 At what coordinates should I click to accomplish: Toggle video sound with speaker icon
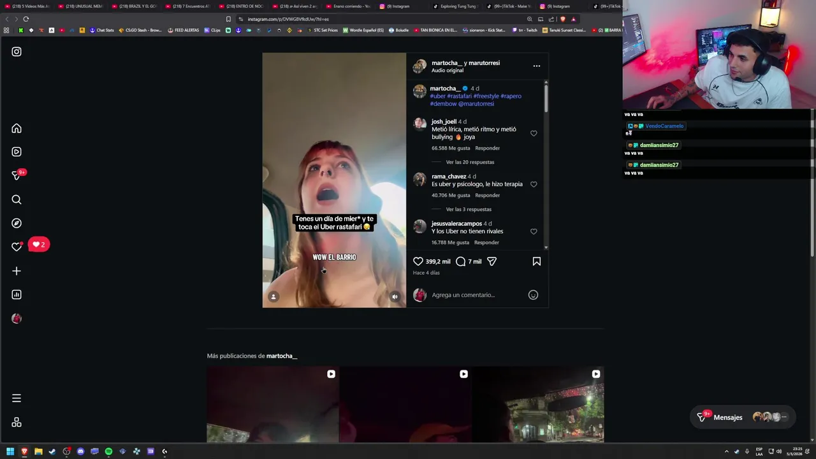coord(395,296)
